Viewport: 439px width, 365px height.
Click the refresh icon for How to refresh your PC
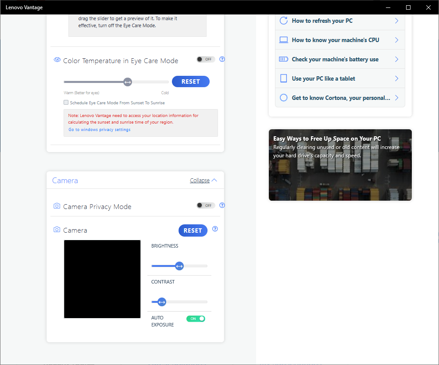coord(284,20)
